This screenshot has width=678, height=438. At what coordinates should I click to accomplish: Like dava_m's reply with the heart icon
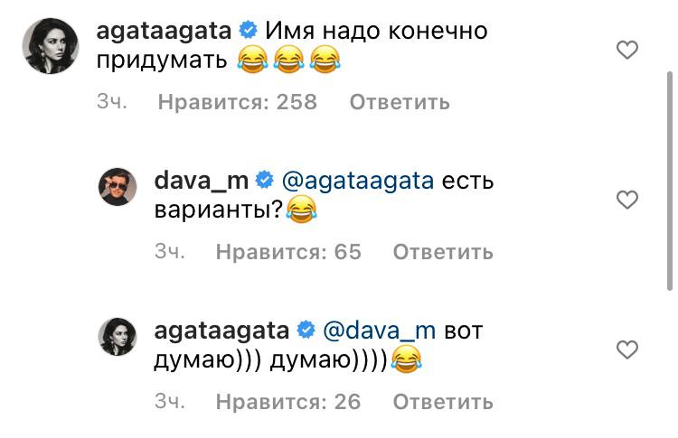[x=627, y=200]
